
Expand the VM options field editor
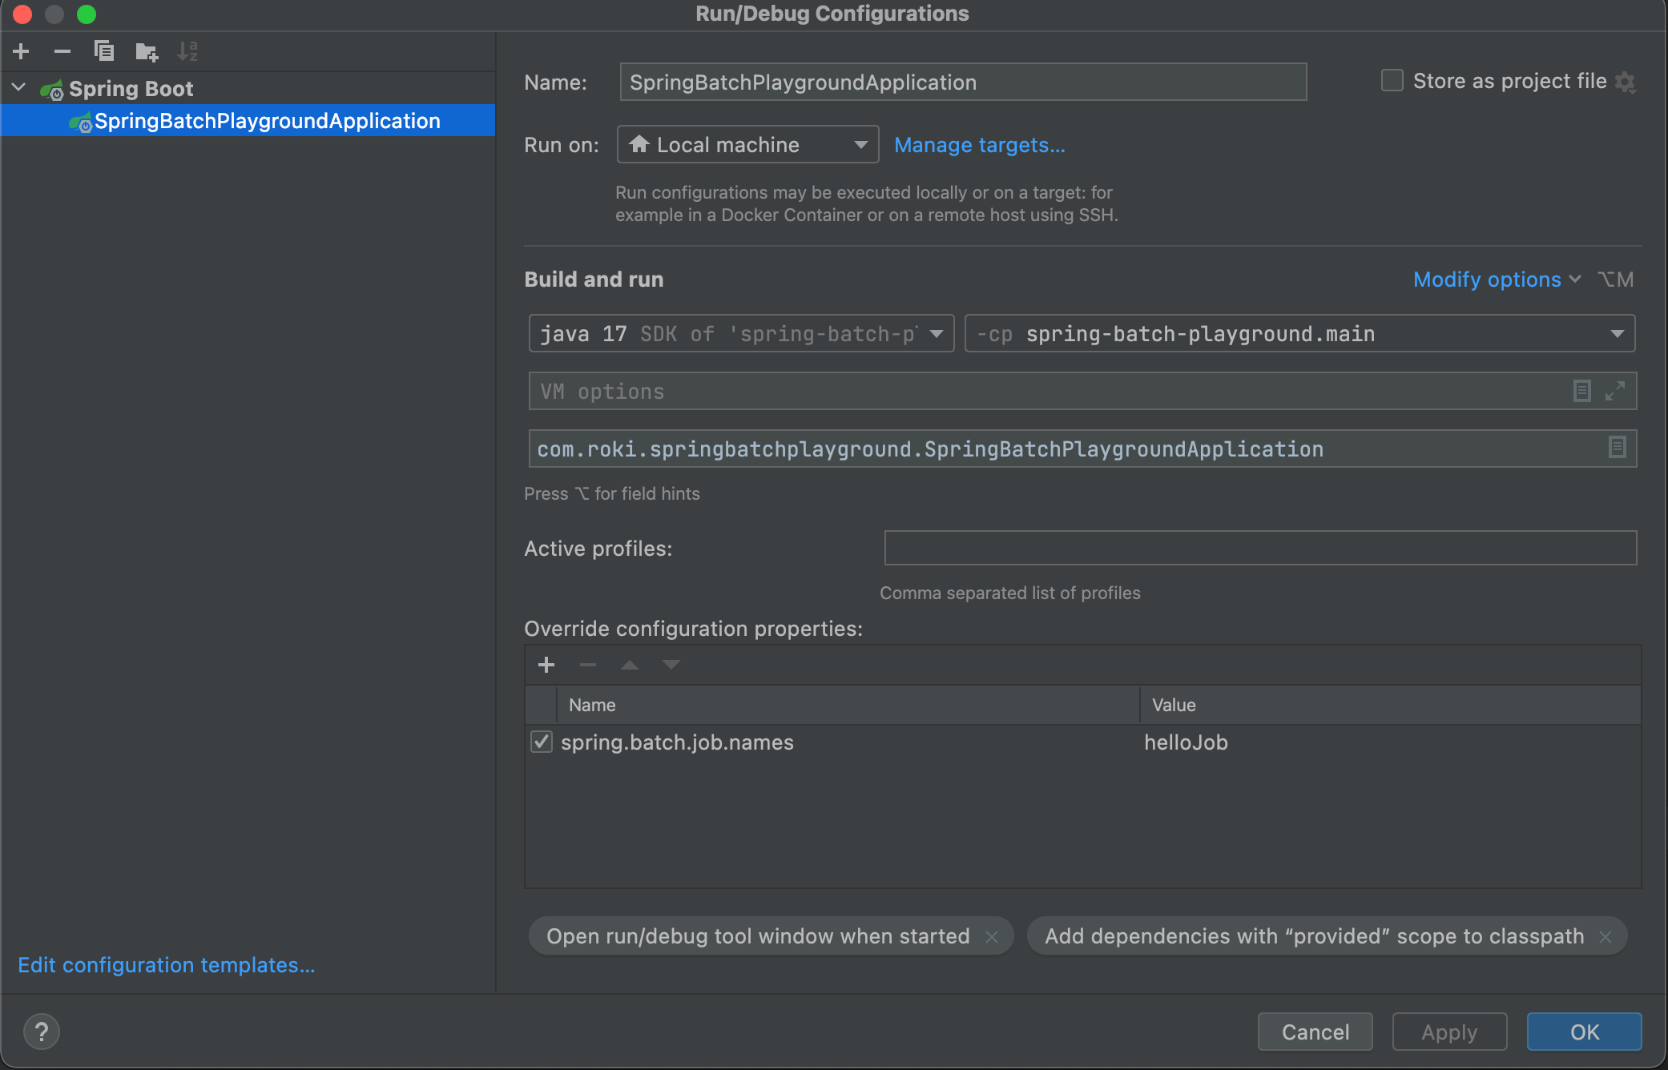point(1615,391)
